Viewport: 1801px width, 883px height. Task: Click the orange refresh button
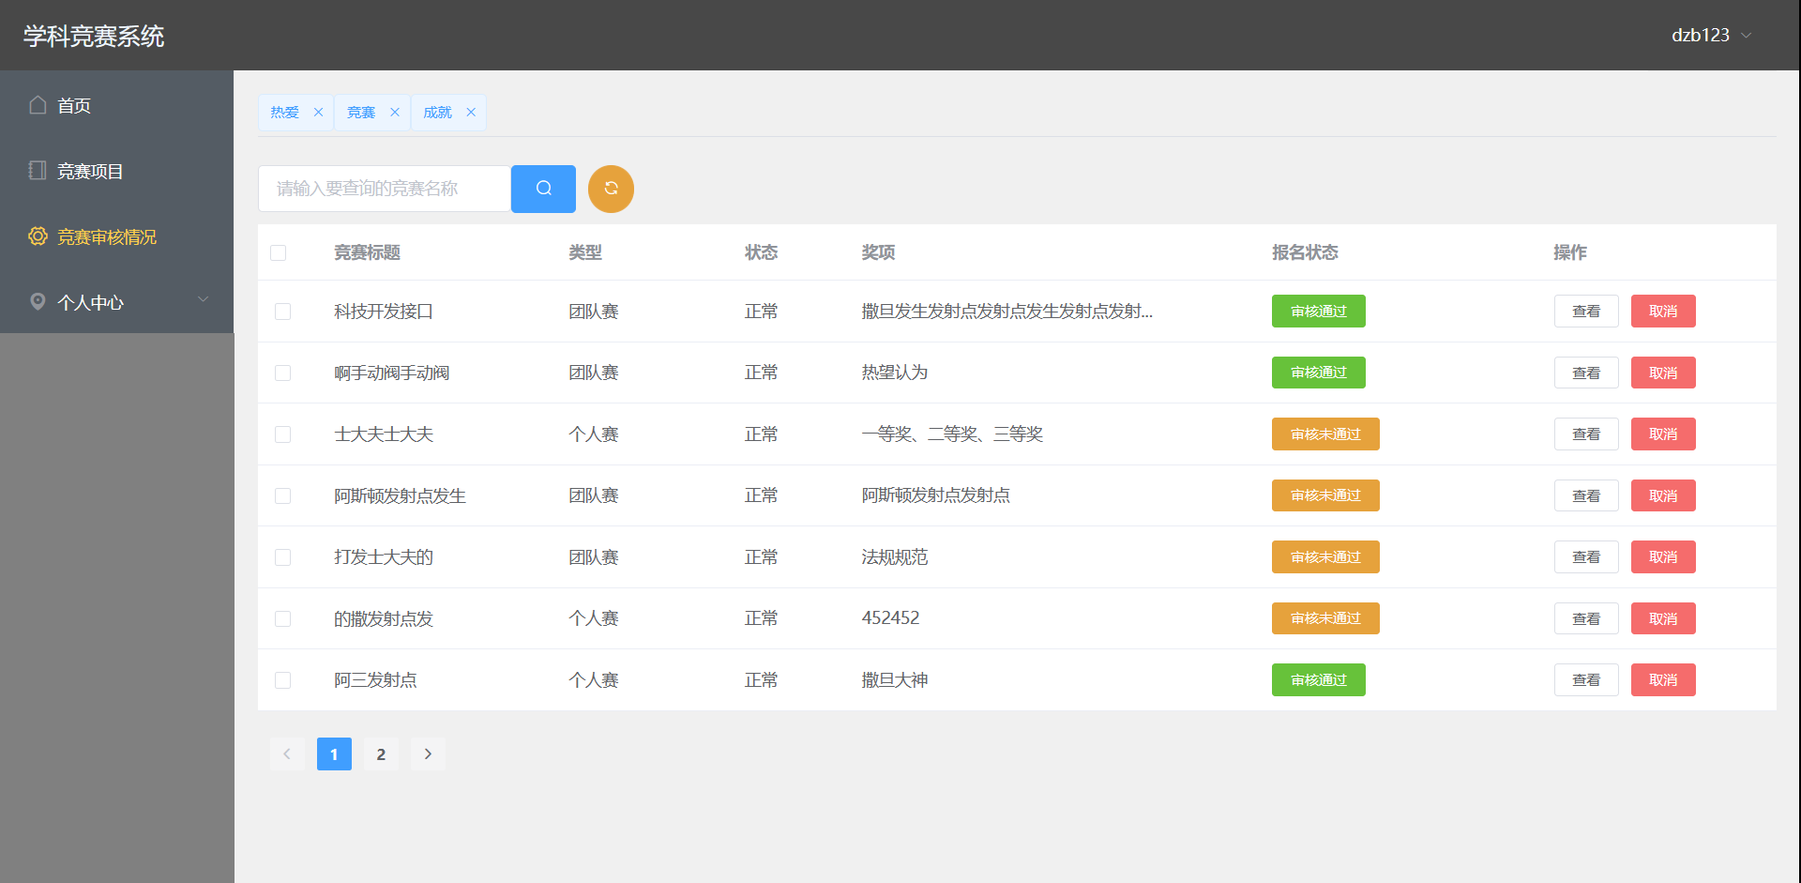[611, 189]
